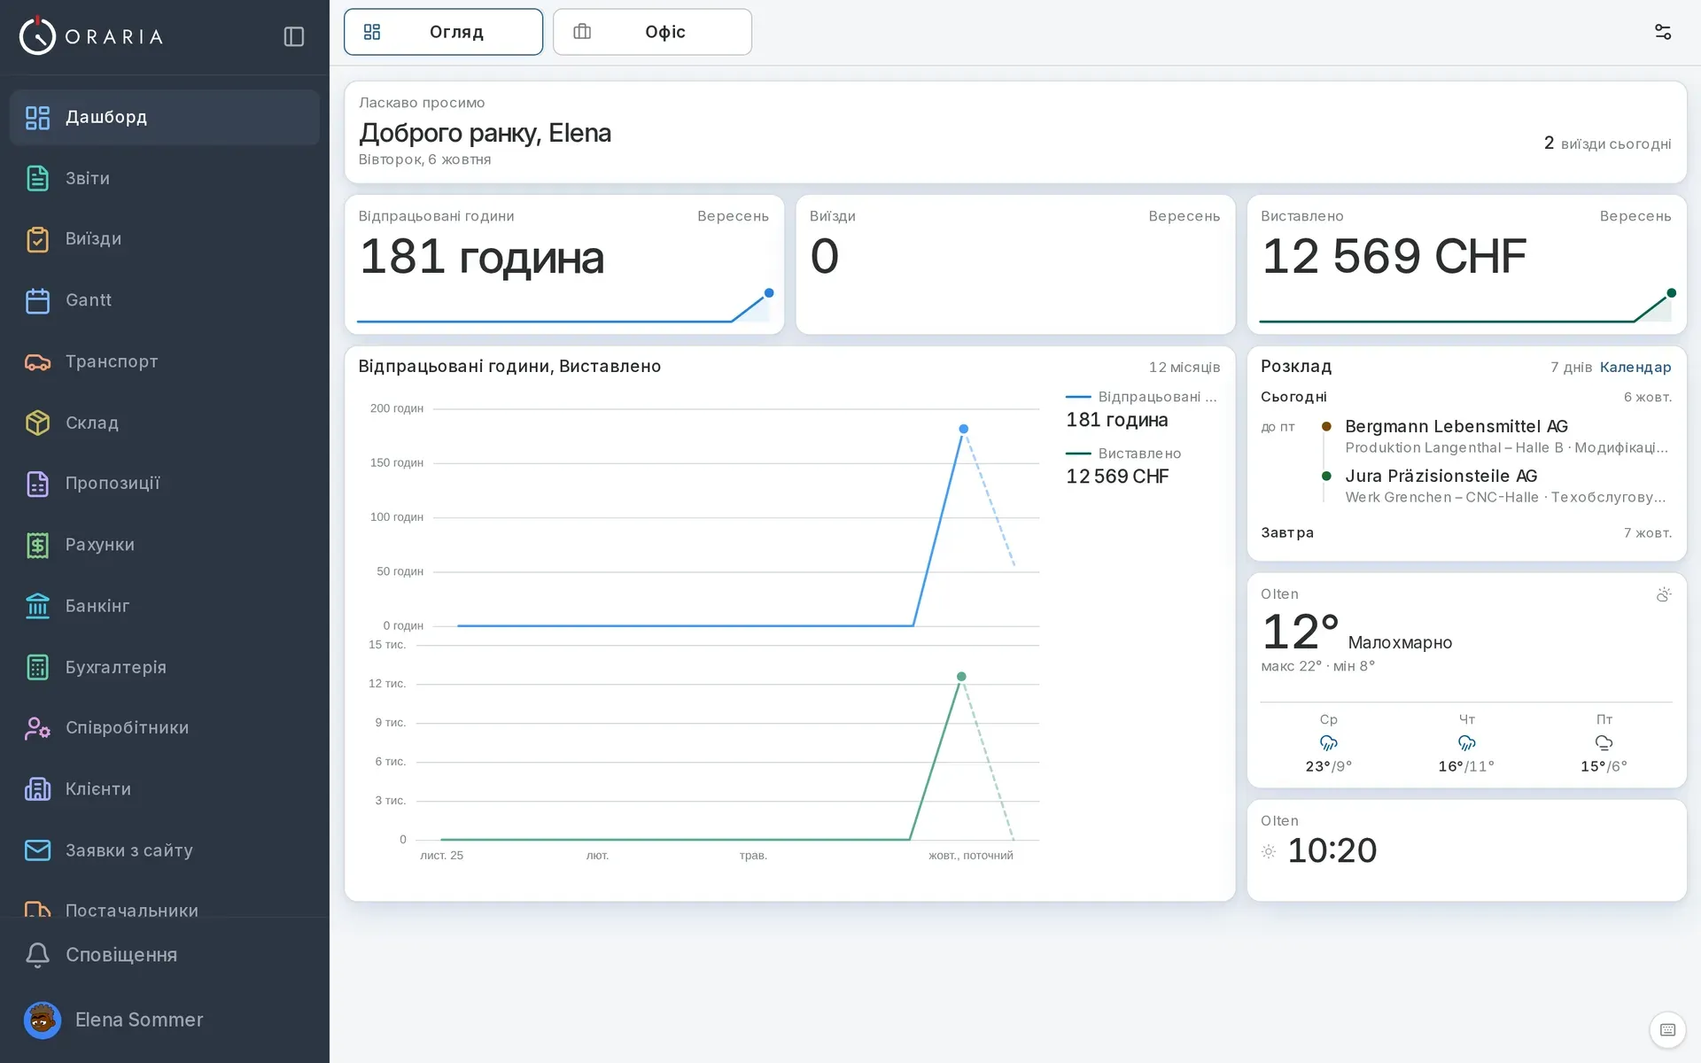Click the ORARIA clock logo
This screenshot has height=1063, width=1701.
coord(37,35)
